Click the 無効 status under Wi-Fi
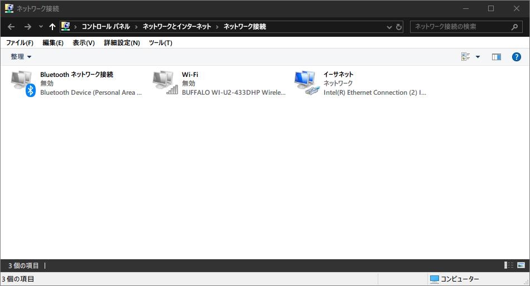The height and width of the screenshot is (286, 530). 188,84
